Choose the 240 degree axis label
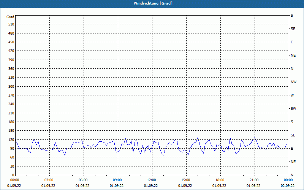 pyautogui.click(x=11, y=104)
